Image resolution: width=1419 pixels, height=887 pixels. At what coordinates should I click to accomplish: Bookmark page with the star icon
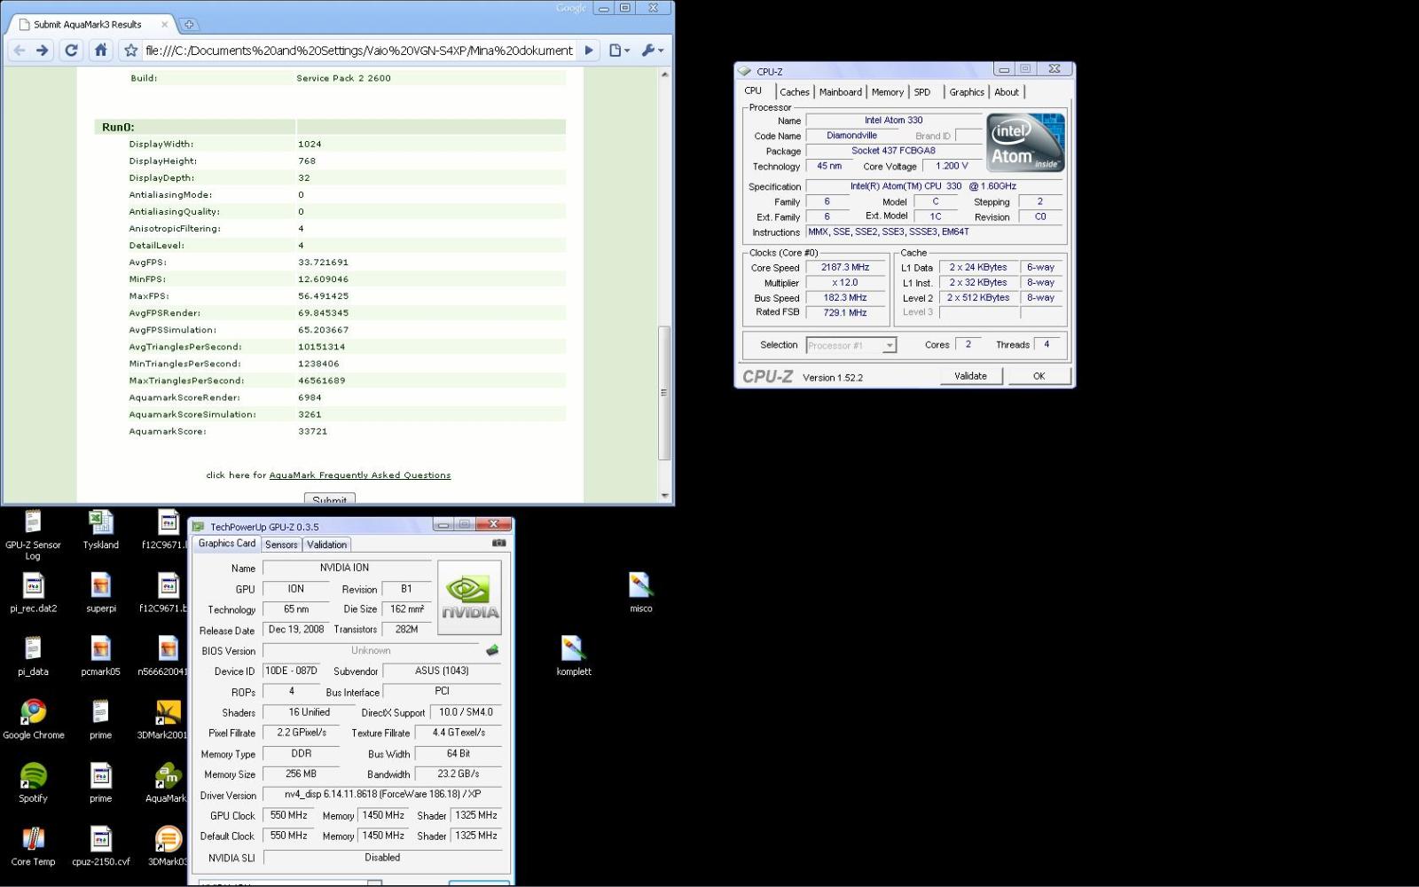[131, 51]
